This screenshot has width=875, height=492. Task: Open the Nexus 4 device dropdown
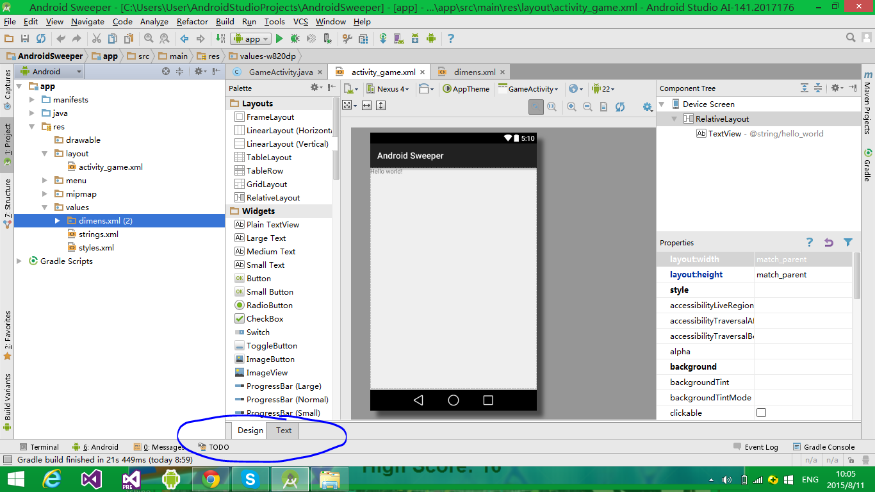click(x=388, y=89)
